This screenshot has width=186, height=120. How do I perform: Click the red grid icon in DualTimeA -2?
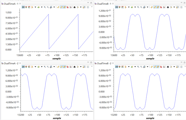(x=29, y=67)
